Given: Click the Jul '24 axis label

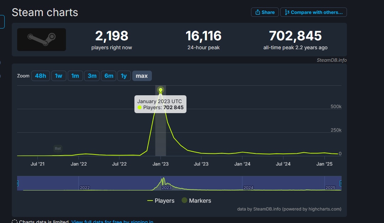Looking at the screenshot, I should (283, 164).
